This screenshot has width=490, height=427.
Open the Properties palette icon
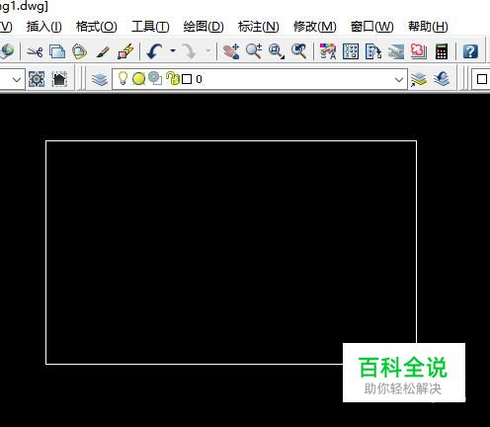pyautogui.click(x=328, y=51)
